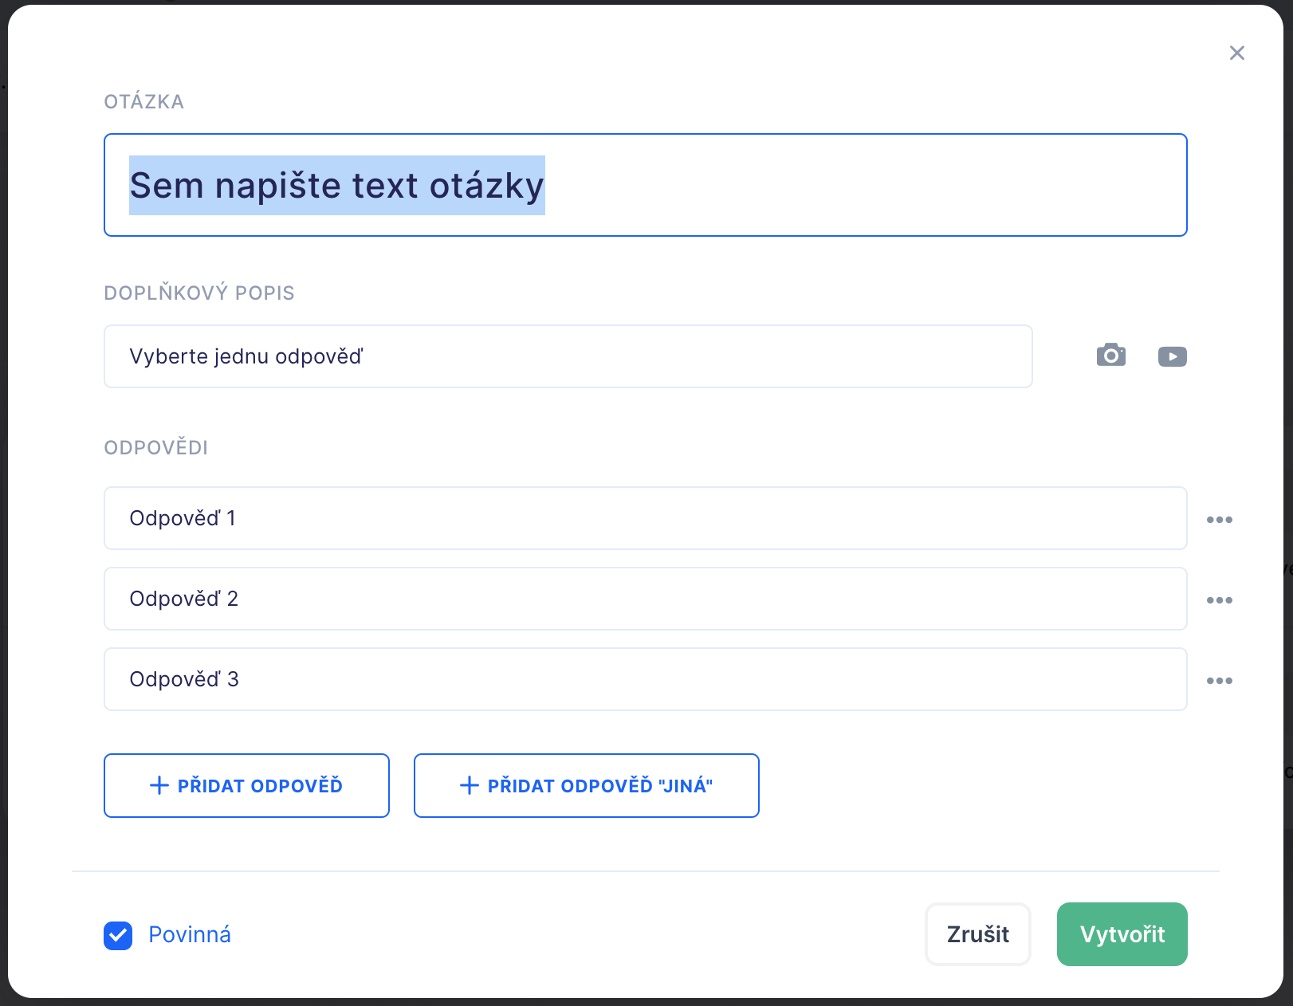Image resolution: width=1293 pixels, height=1006 pixels.
Task: Edit the Odpověď 1 answer field
Action: click(645, 518)
